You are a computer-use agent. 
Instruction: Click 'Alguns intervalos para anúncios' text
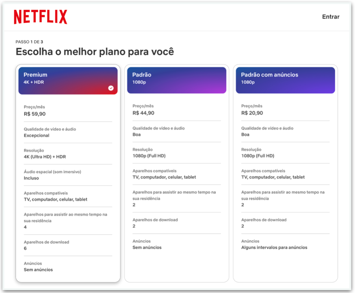click(274, 247)
